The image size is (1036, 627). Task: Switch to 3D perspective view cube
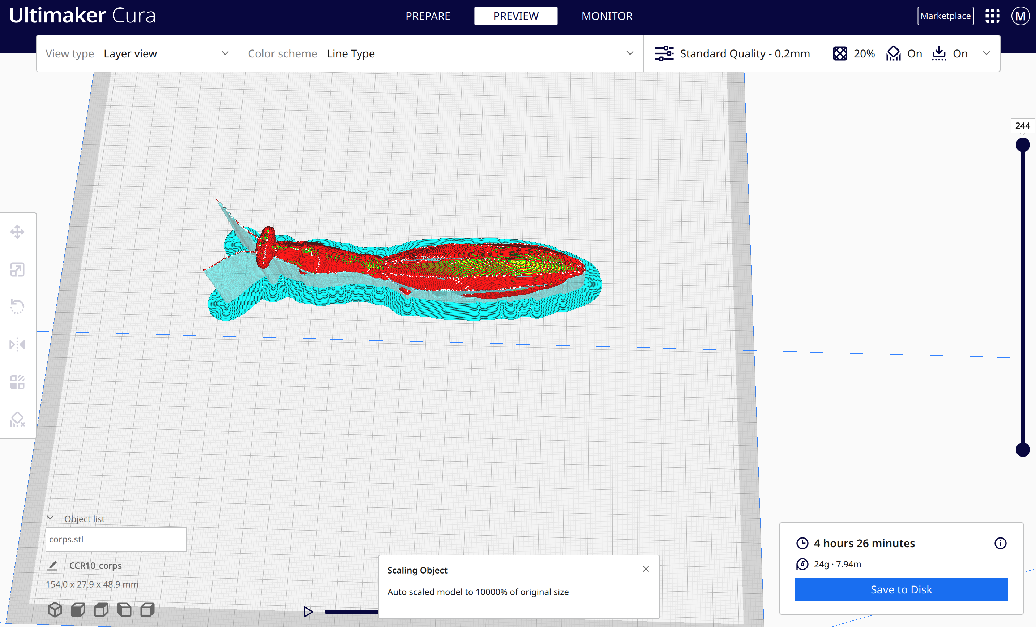coord(55,609)
